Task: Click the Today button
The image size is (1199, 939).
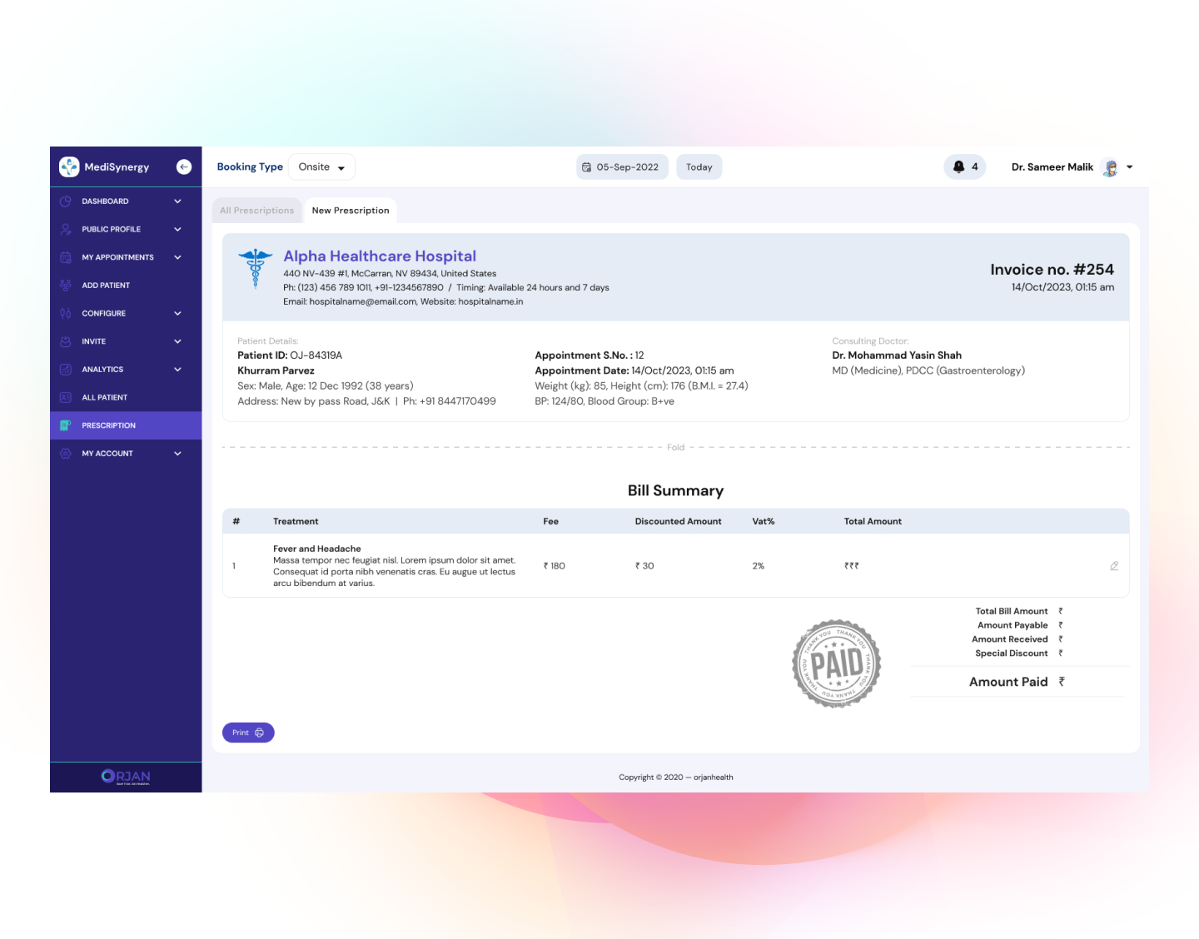Action: [699, 167]
